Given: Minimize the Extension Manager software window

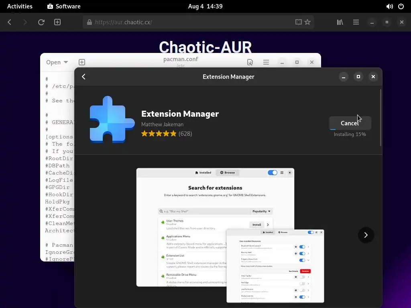Looking at the screenshot, I should (x=344, y=77).
